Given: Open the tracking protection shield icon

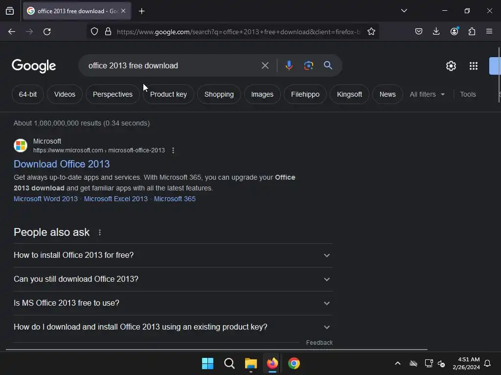Looking at the screenshot, I should tap(94, 32).
